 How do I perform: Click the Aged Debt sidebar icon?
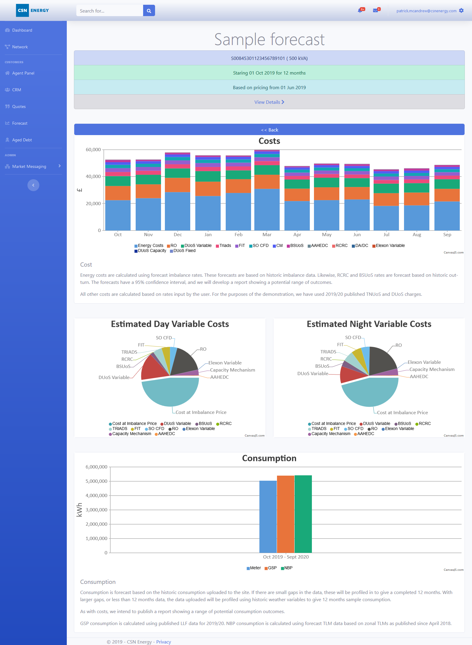7,140
